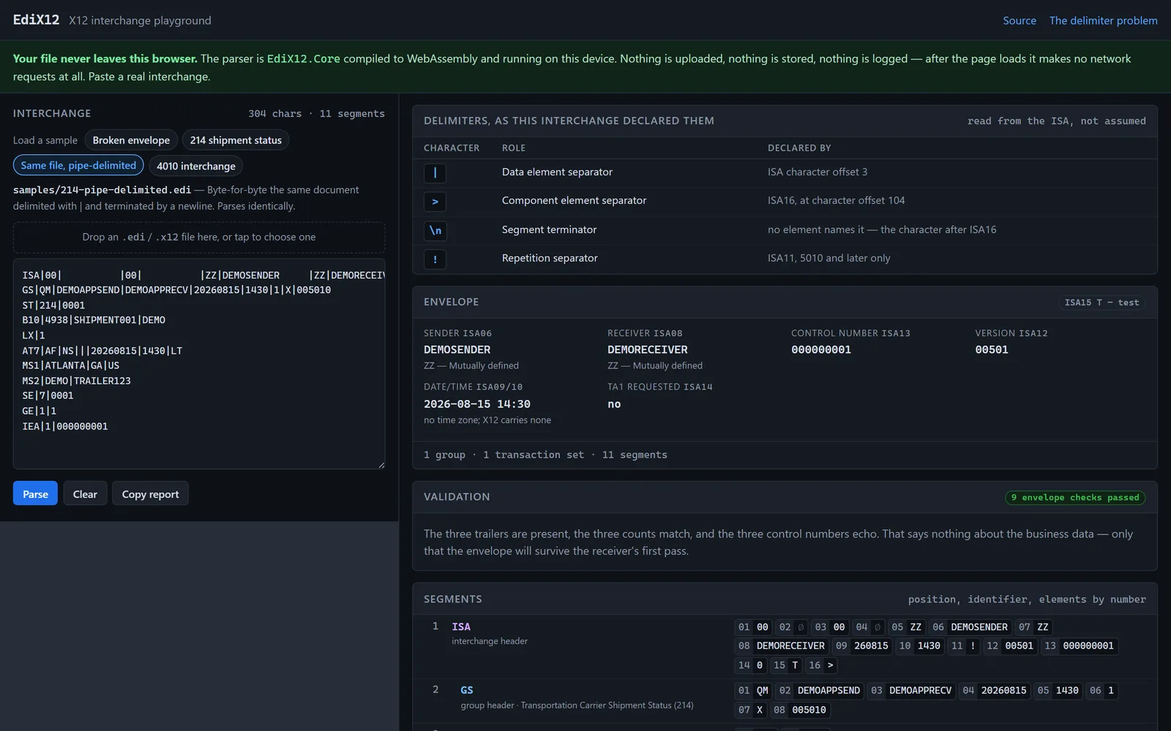Click inside the interchange text area

tap(199, 363)
